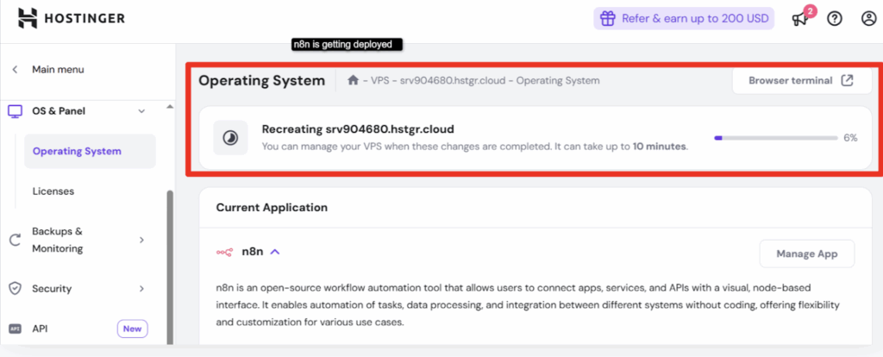
Task: Click the Backups & Monitoring refresh icon
Action: tap(16, 240)
